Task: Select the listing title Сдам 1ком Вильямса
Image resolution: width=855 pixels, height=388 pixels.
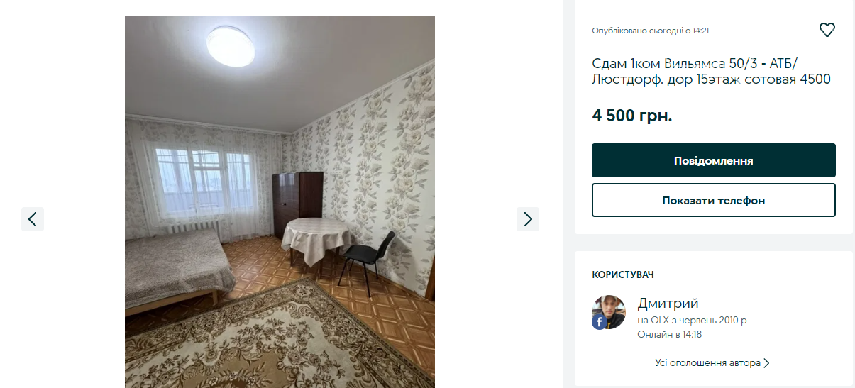Action: coord(711,71)
